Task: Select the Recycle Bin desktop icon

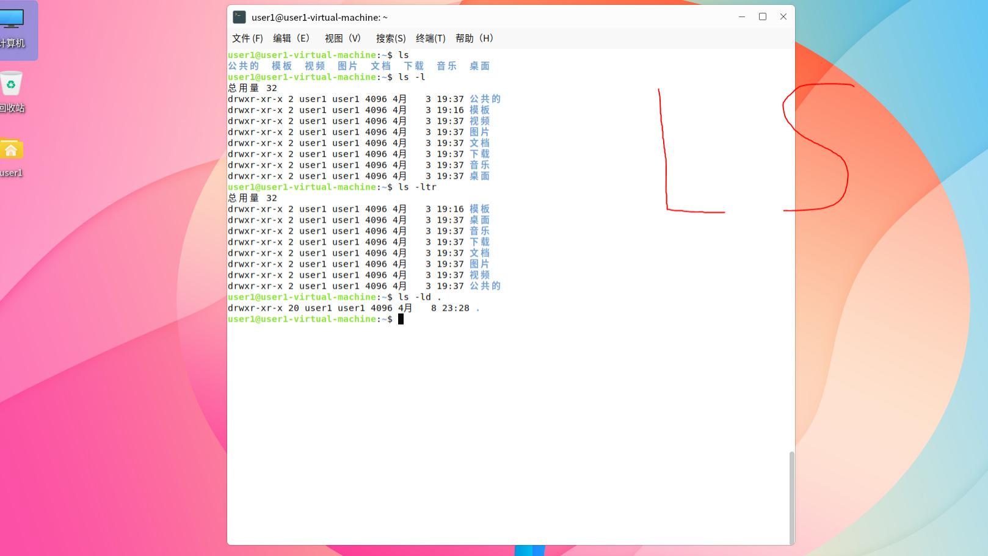Action: 12,92
